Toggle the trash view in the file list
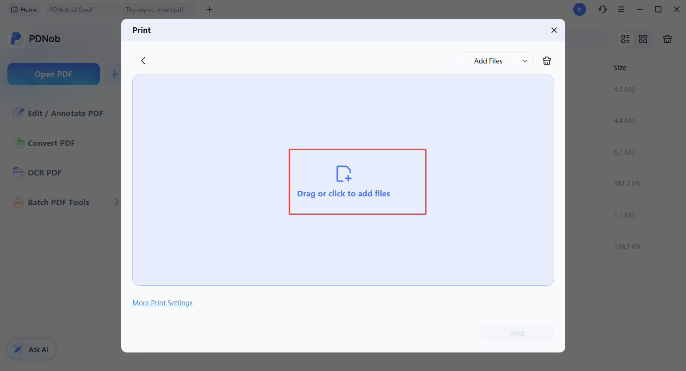The height and width of the screenshot is (371, 686). [x=667, y=39]
